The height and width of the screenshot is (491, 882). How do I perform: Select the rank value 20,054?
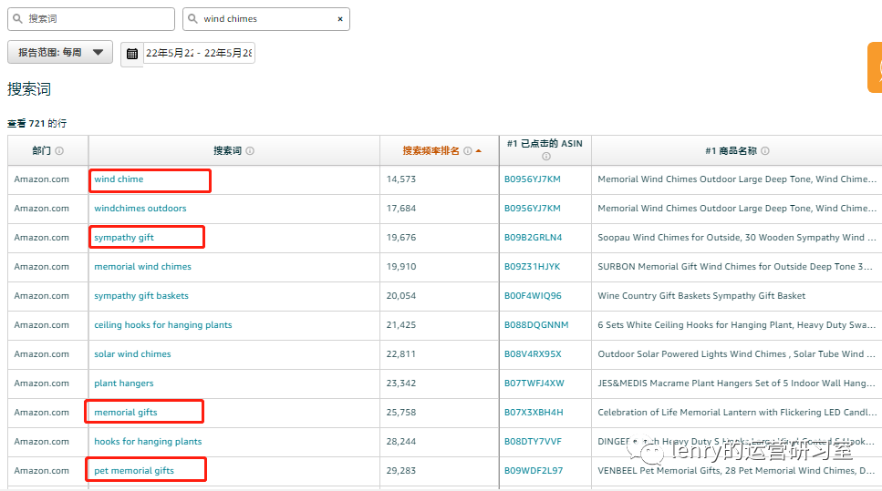point(401,296)
